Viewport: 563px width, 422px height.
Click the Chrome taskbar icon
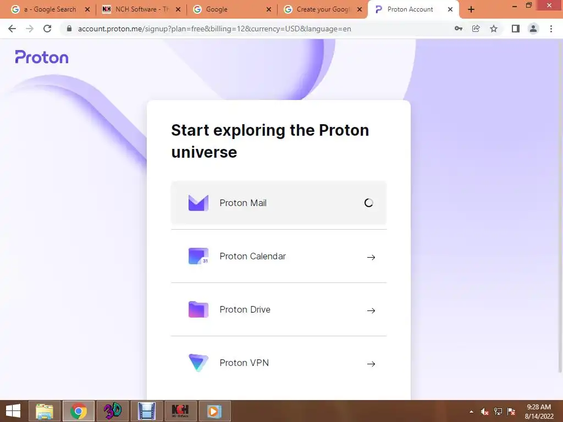coord(79,411)
